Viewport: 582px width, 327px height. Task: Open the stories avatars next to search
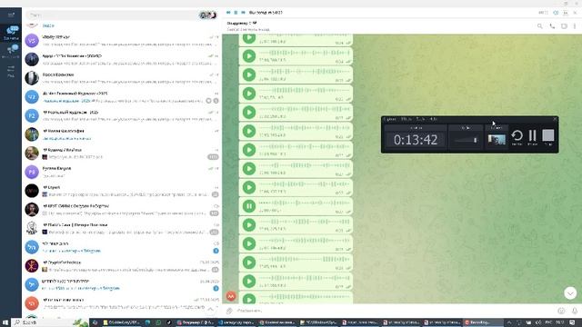click(207, 15)
